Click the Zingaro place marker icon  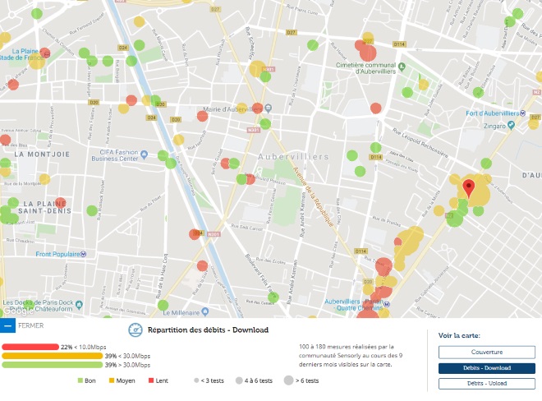tap(510, 125)
